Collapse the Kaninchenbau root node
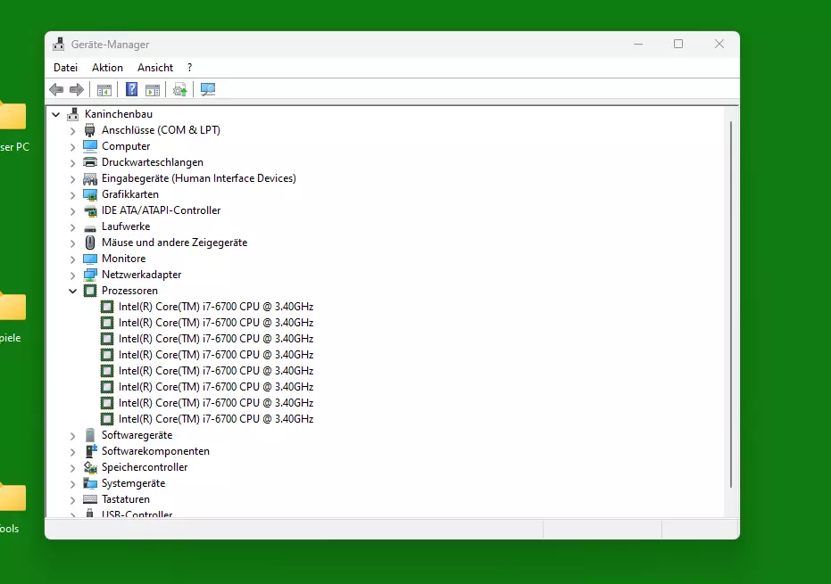The image size is (831, 584). (55, 114)
